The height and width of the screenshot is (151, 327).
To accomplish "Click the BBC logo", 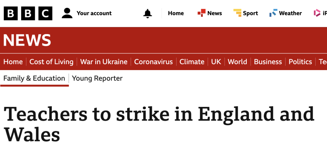I will point(28,13).
